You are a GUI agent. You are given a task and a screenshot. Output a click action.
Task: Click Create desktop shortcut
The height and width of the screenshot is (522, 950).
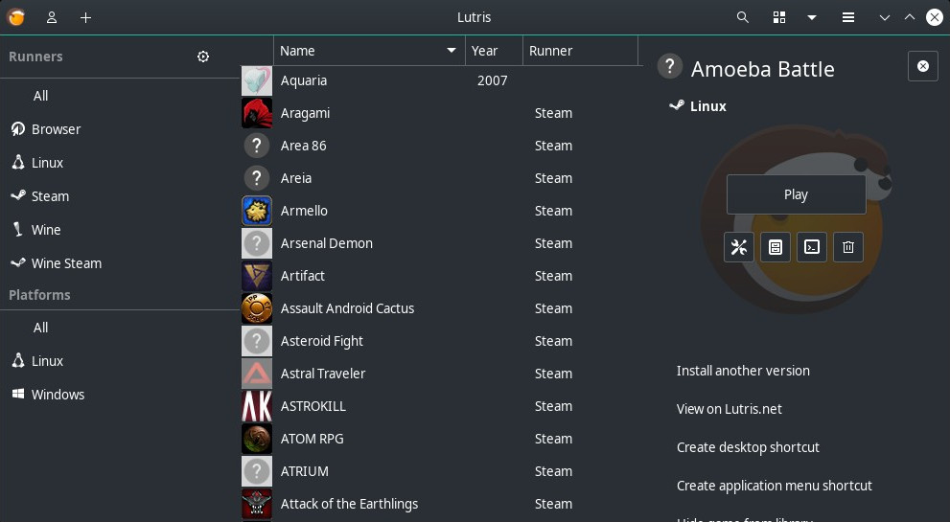click(749, 447)
